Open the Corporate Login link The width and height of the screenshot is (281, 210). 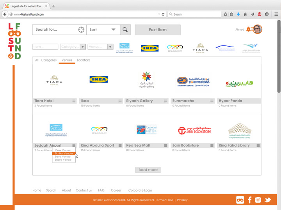[140, 190]
